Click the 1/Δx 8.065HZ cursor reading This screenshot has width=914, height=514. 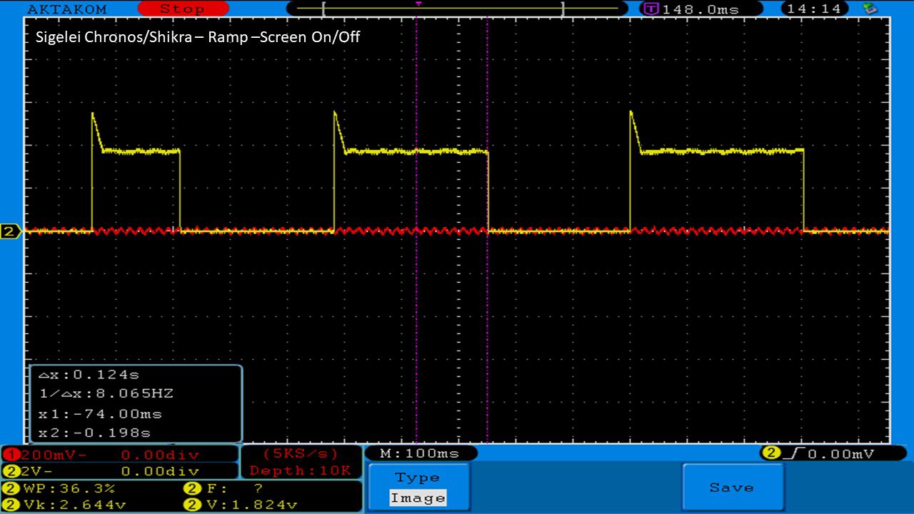[106, 393]
